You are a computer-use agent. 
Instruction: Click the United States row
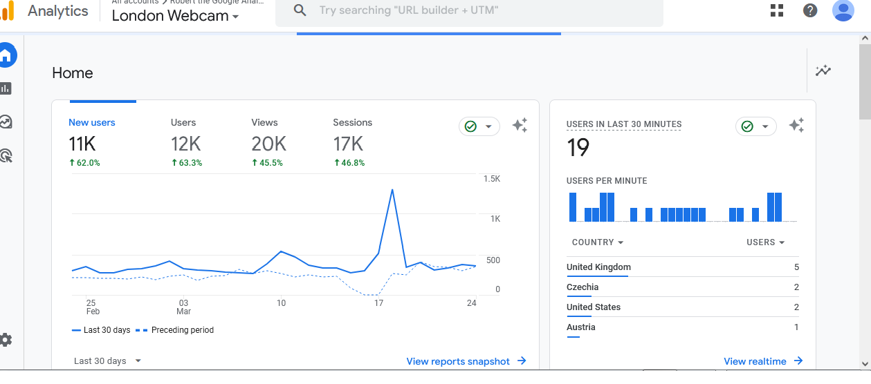(x=683, y=307)
